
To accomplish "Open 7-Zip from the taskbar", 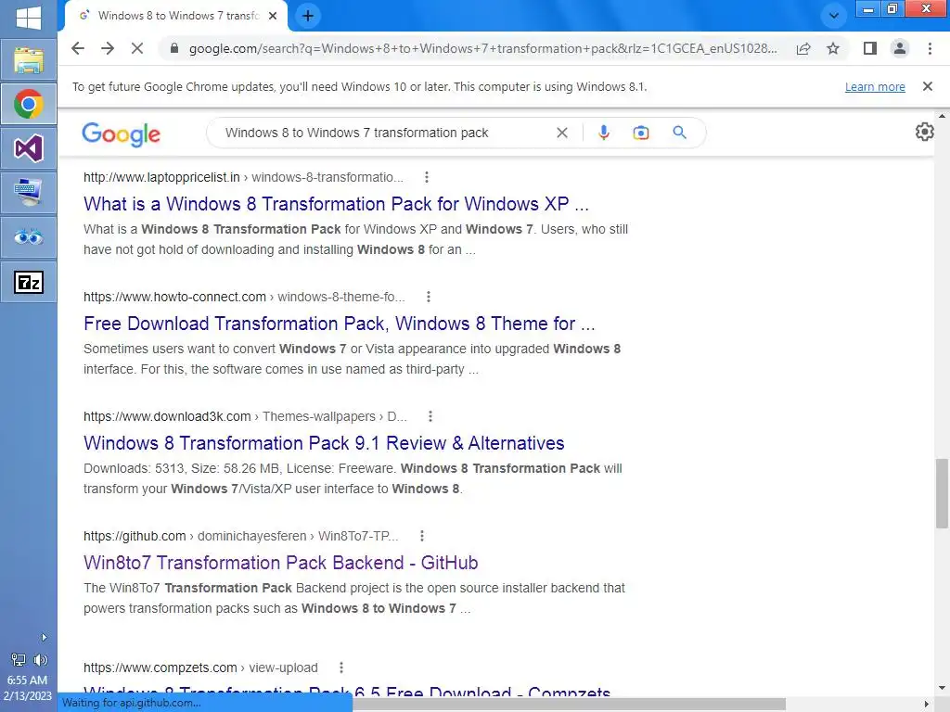I will (x=29, y=282).
